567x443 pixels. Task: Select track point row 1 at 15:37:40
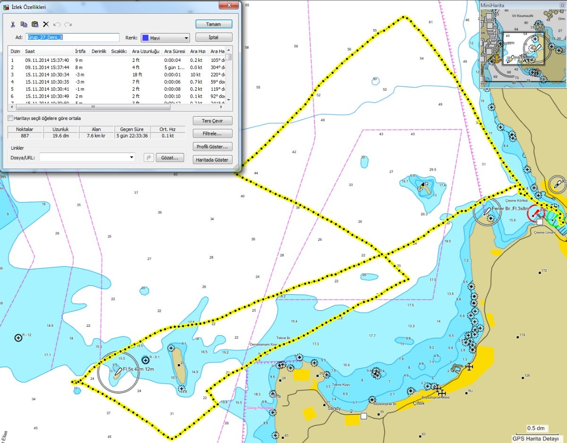click(117, 60)
